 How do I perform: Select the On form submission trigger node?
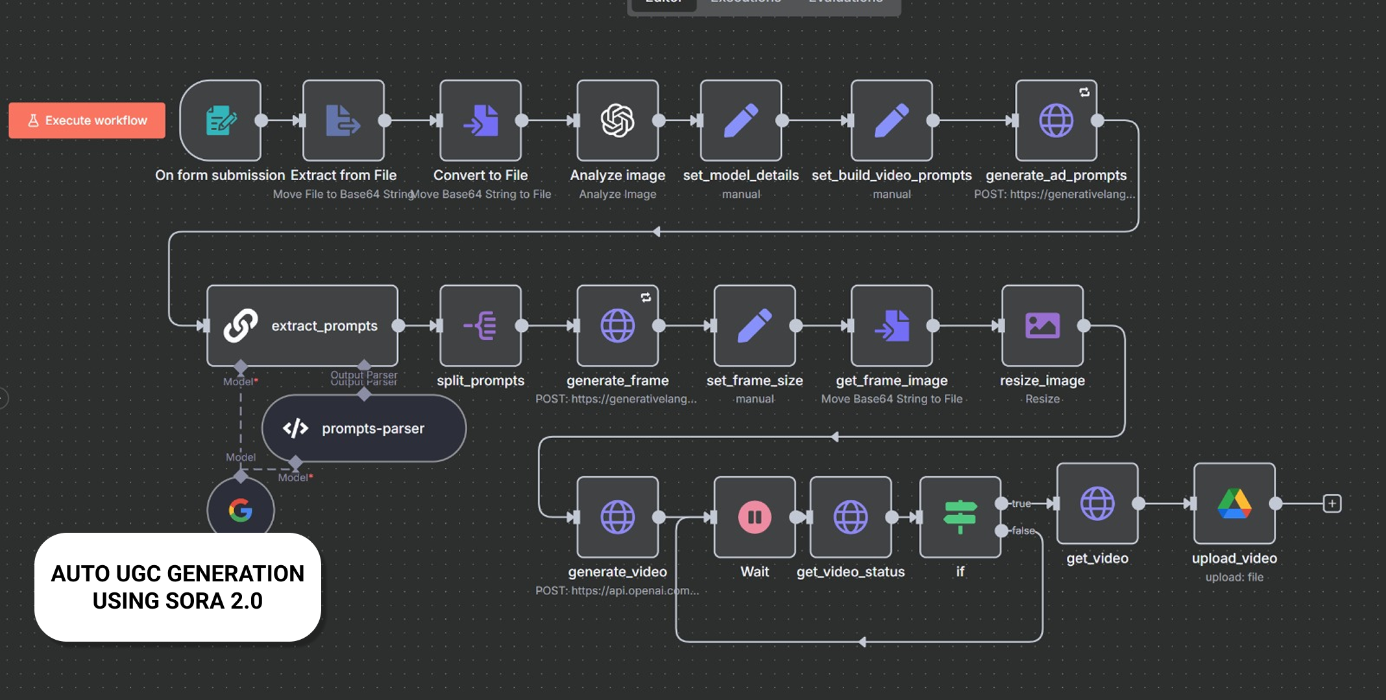(x=221, y=121)
